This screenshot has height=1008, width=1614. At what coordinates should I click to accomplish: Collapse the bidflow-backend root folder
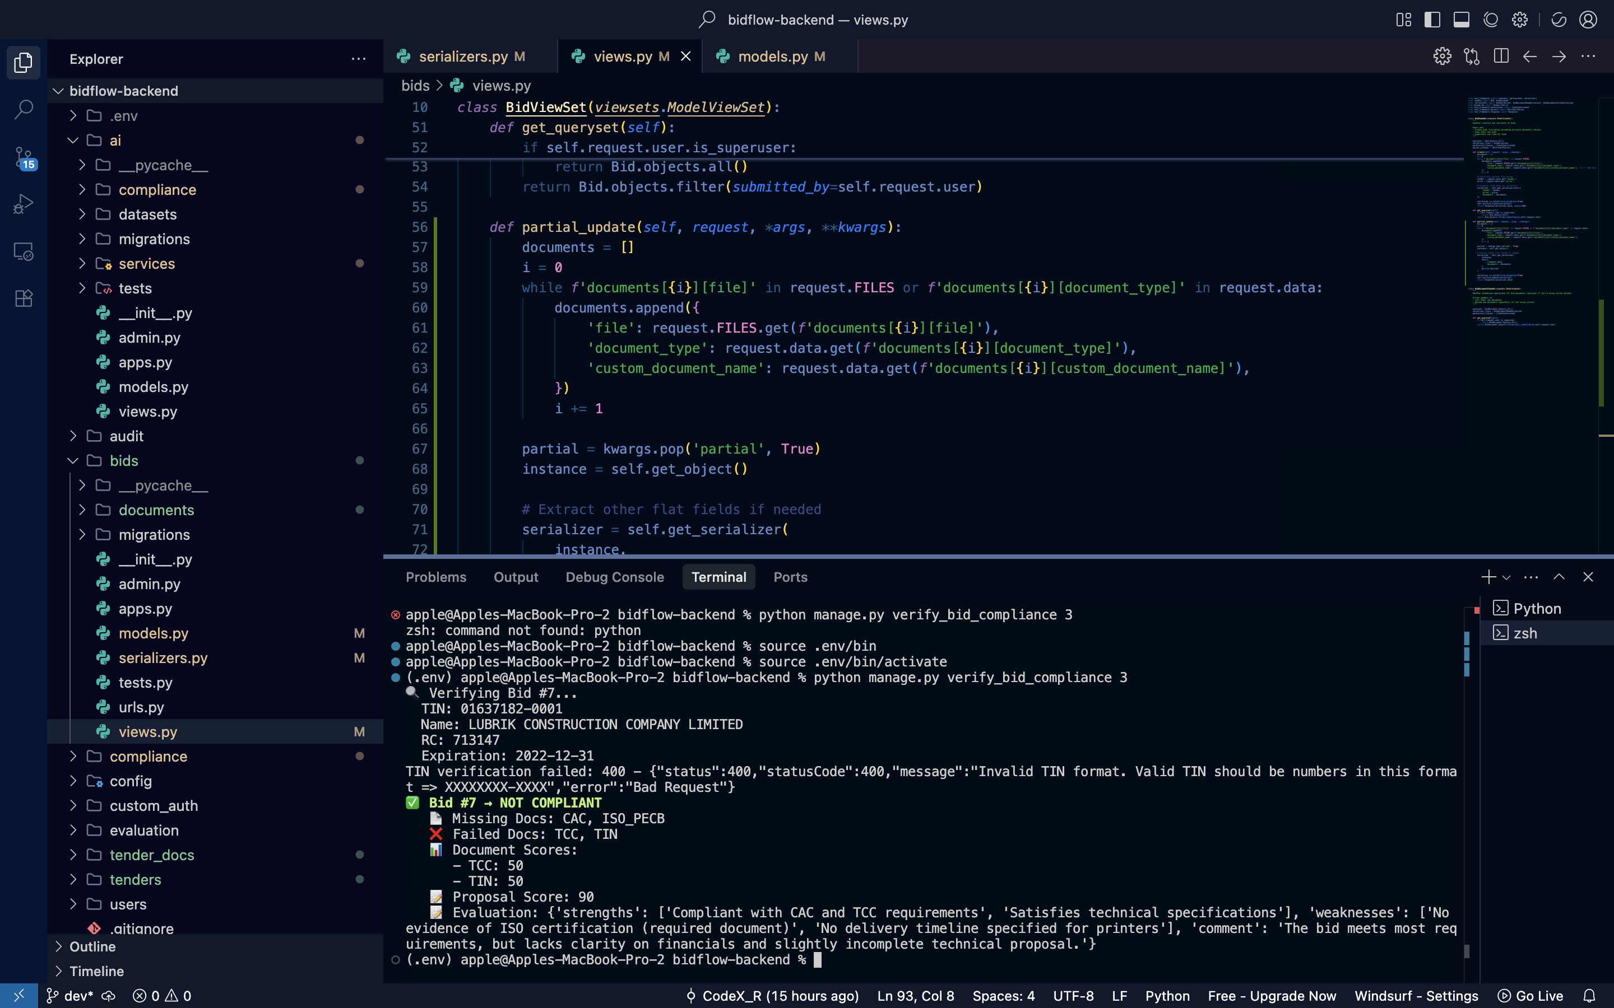(215, 91)
